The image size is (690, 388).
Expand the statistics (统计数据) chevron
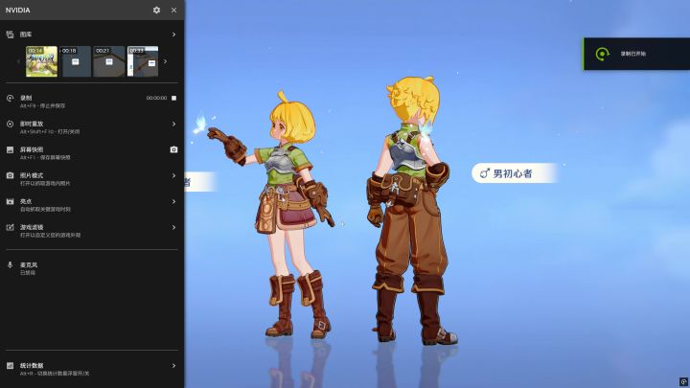coord(173,366)
